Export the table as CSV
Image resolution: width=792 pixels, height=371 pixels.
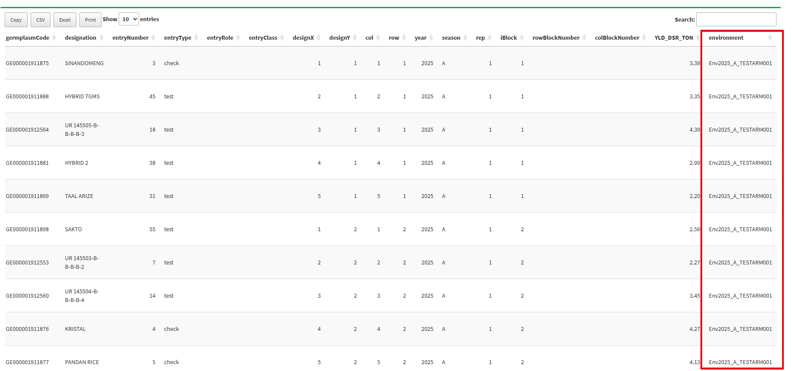[x=41, y=20]
